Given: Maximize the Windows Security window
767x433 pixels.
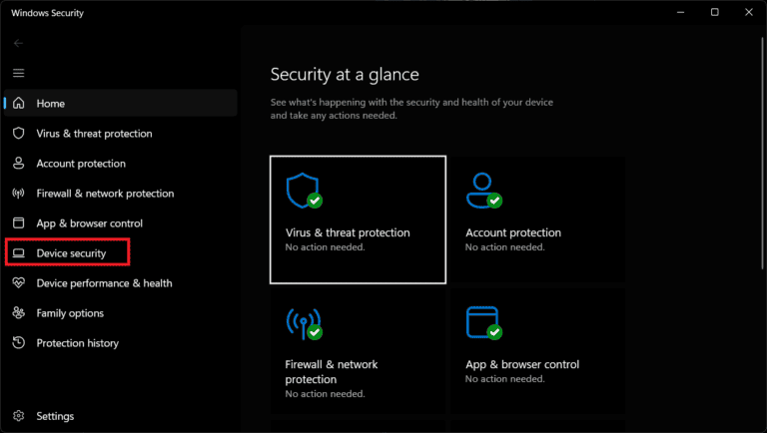Looking at the screenshot, I should [x=715, y=13].
